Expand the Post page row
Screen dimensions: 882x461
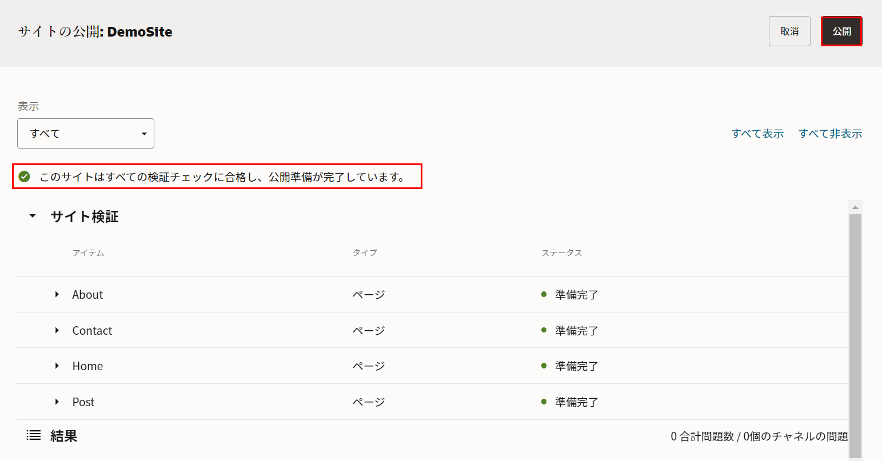(57, 402)
